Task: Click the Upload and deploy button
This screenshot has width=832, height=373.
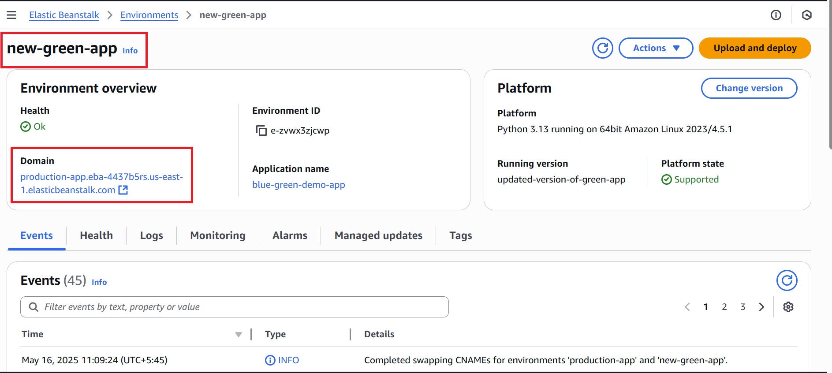Action: pos(754,48)
